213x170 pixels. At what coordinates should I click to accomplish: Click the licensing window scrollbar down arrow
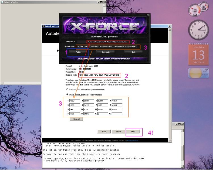click(x=170, y=141)
